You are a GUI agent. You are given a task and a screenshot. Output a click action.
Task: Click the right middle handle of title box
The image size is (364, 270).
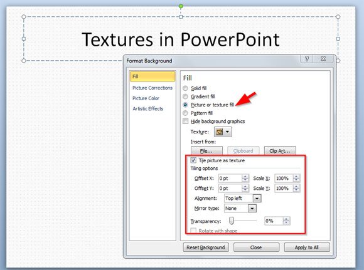338,39
